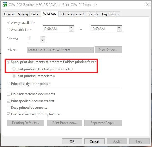The width and height of the screenshot is (152, 147).
Task: Select the Always available radio button
Action: coord(8,23)
